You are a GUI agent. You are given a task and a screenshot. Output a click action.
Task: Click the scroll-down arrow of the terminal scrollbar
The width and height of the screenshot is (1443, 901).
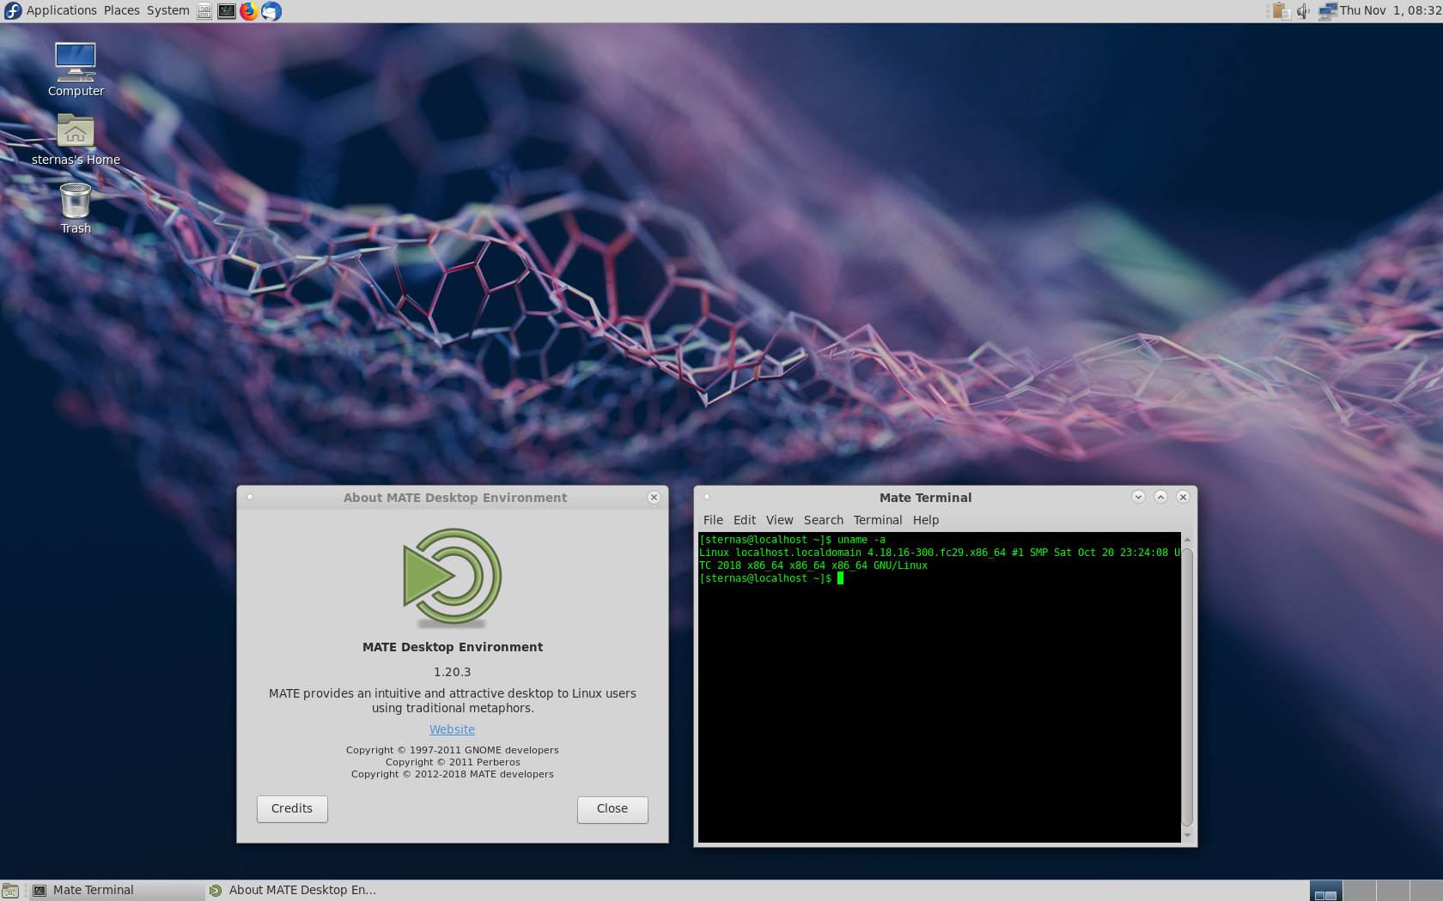point(1187,835)
